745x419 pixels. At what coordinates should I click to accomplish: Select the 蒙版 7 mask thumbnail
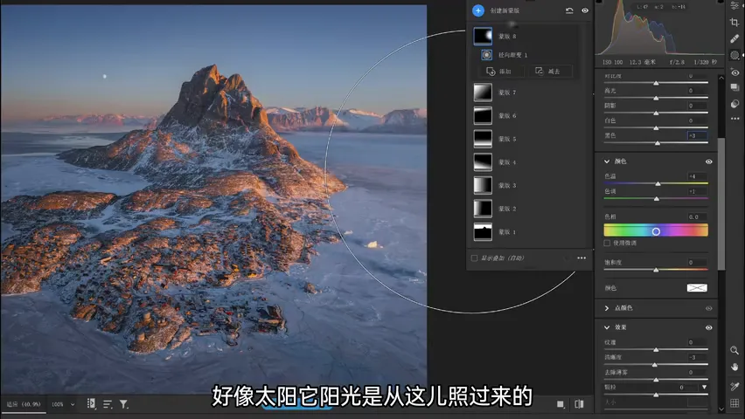point(483,92)
